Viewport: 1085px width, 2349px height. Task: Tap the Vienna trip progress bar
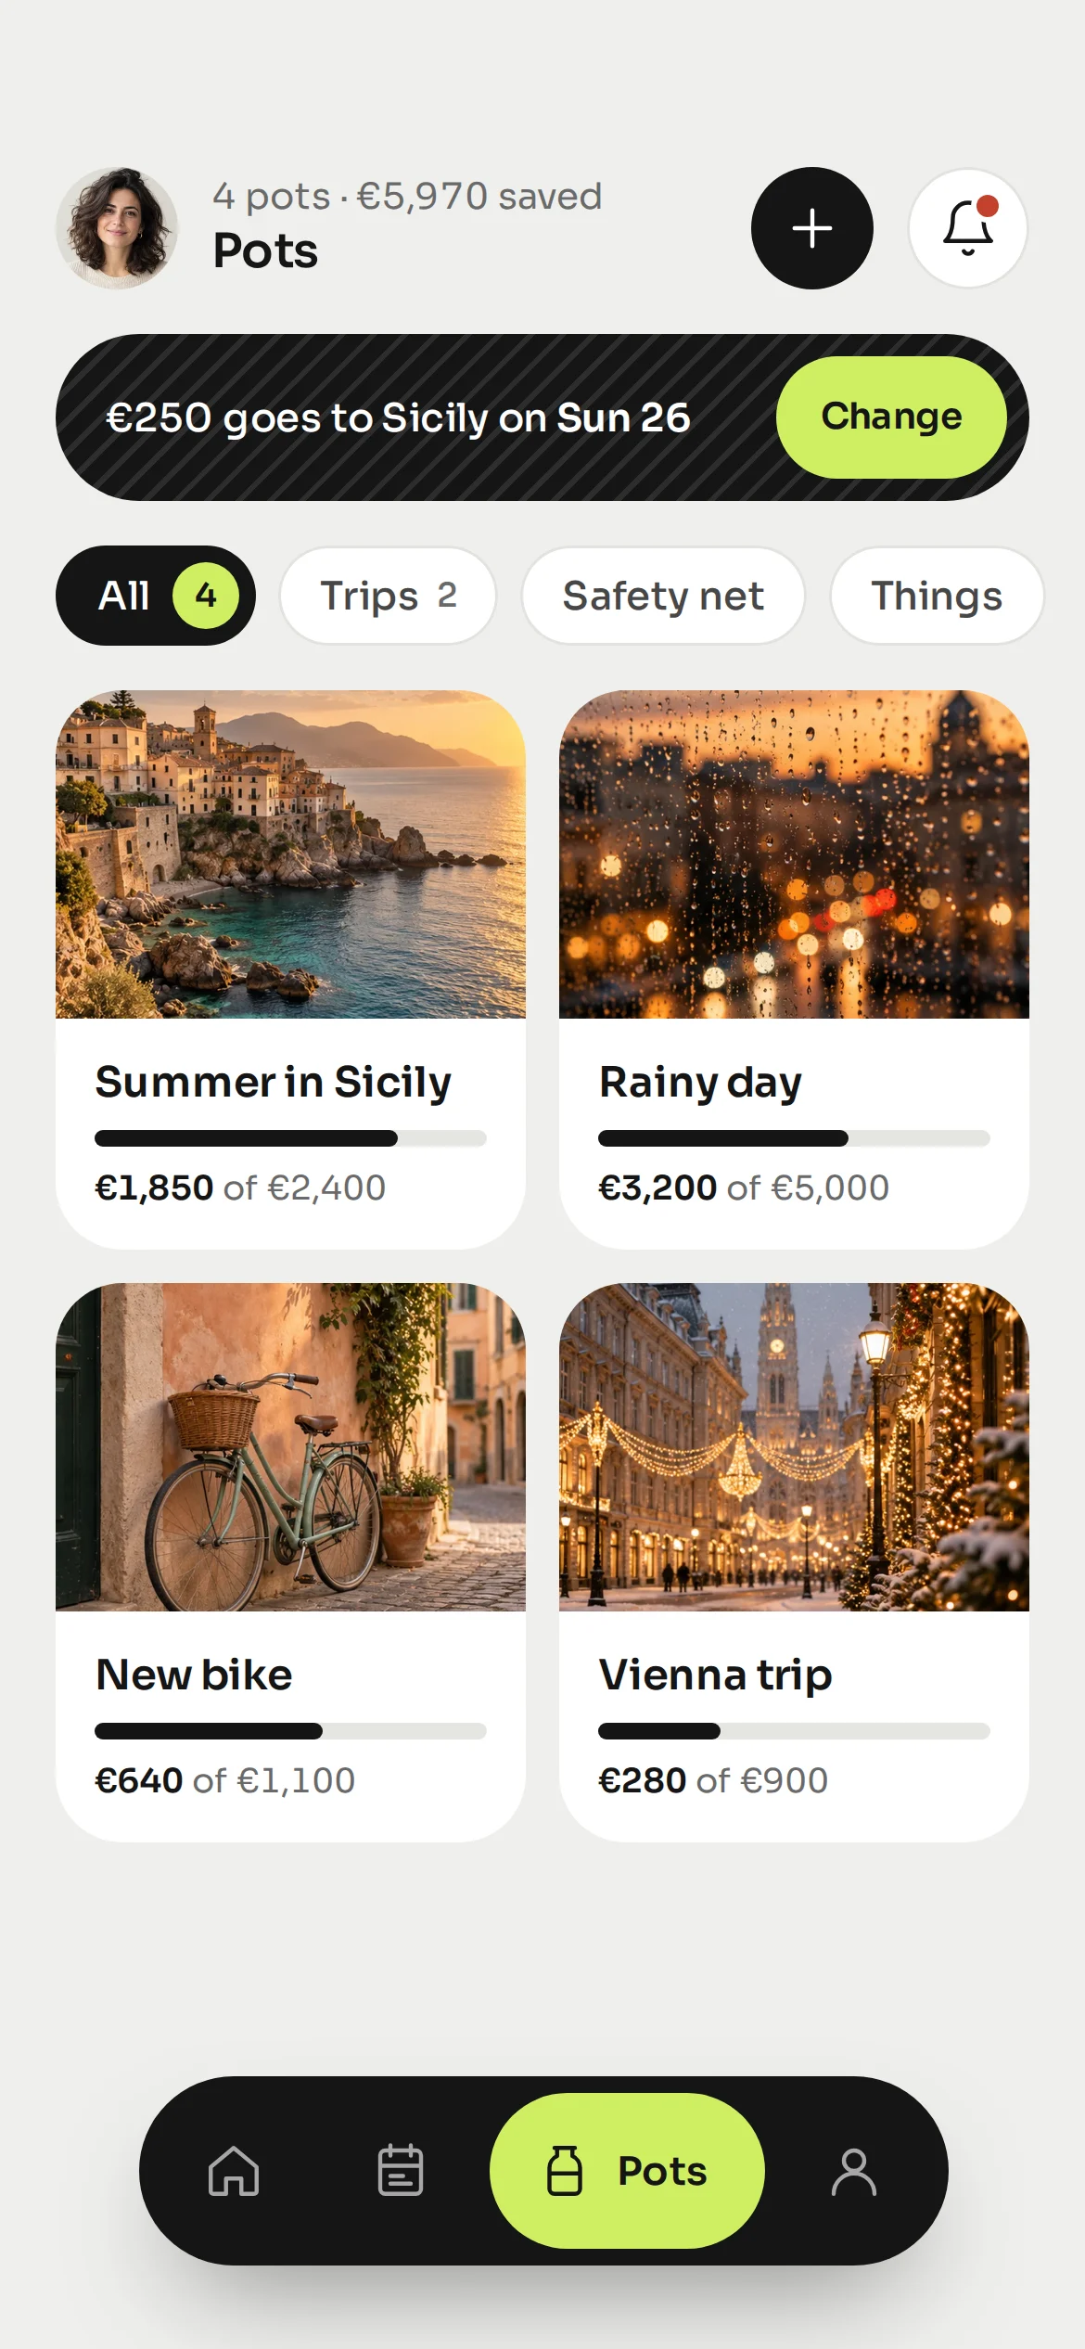[x=794, y=1731]
